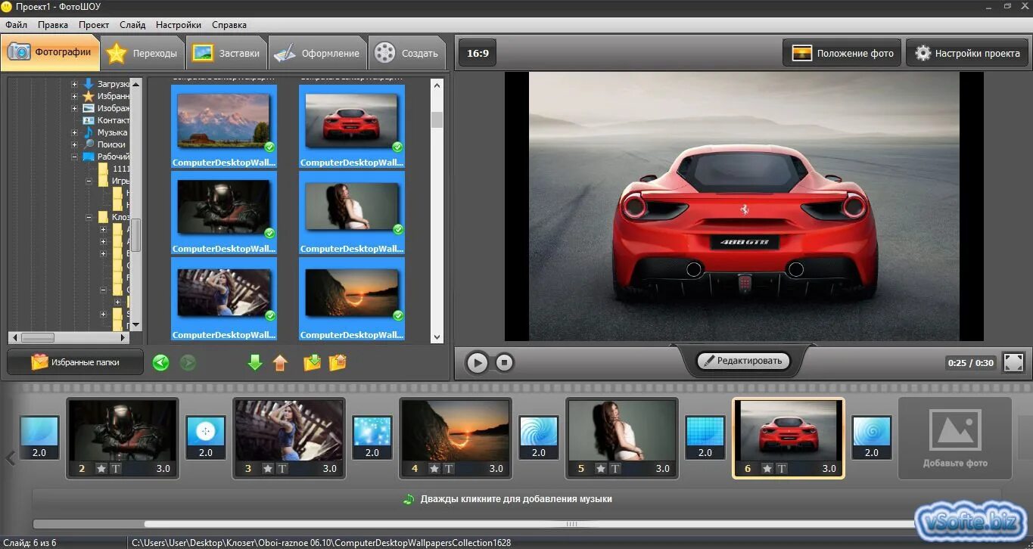Open the Настройки menu
The height and width of the screenshot is (549, 1033).
coord(179,25)
